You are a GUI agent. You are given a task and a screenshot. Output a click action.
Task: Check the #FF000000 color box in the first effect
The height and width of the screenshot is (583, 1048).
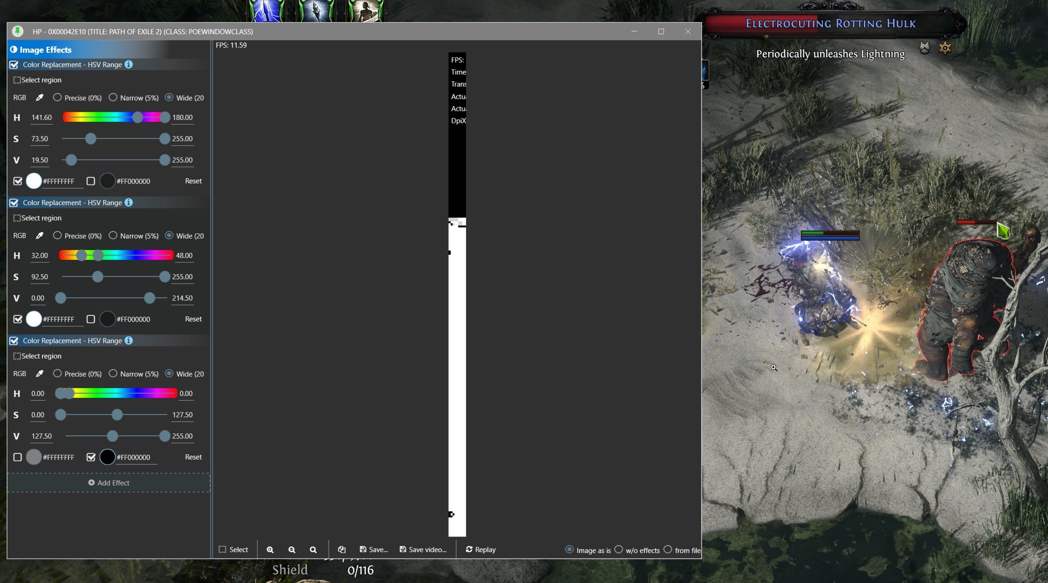coord(91,181)
